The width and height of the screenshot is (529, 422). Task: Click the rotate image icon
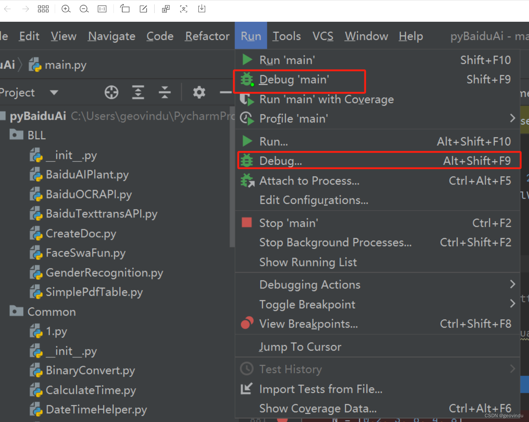coord(125,9)
